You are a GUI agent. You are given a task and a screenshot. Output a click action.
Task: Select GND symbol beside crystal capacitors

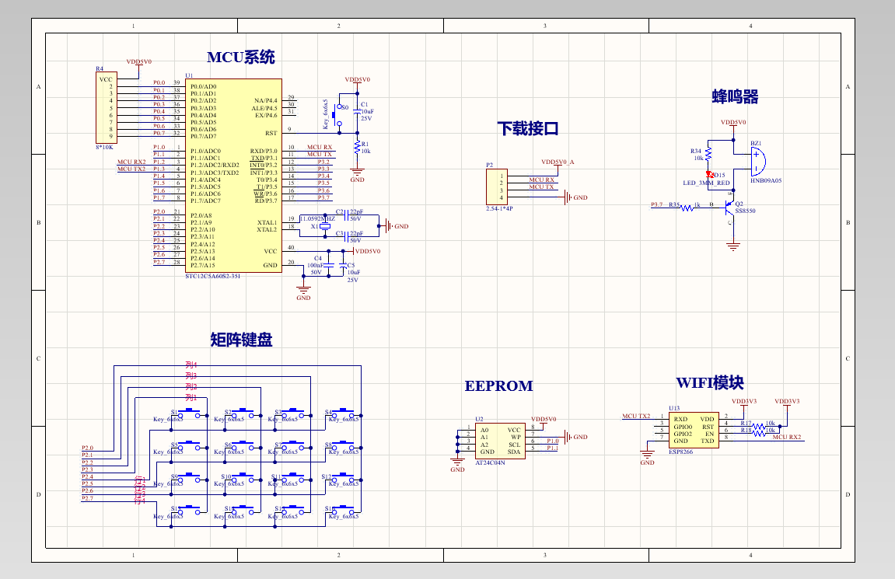pos(396,226)
